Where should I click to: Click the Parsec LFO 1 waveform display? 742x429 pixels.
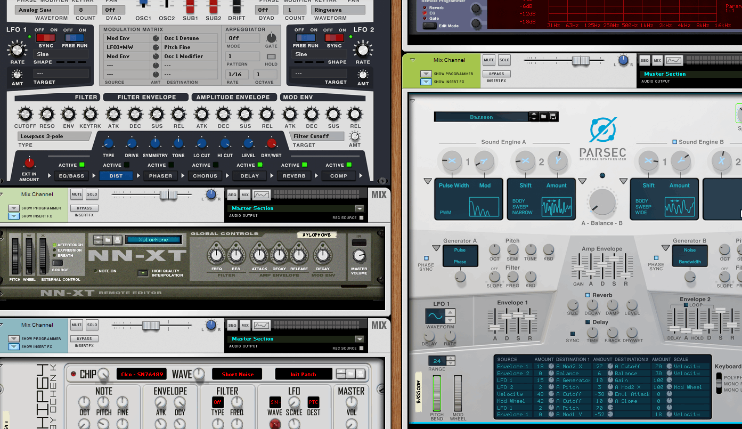435,317
